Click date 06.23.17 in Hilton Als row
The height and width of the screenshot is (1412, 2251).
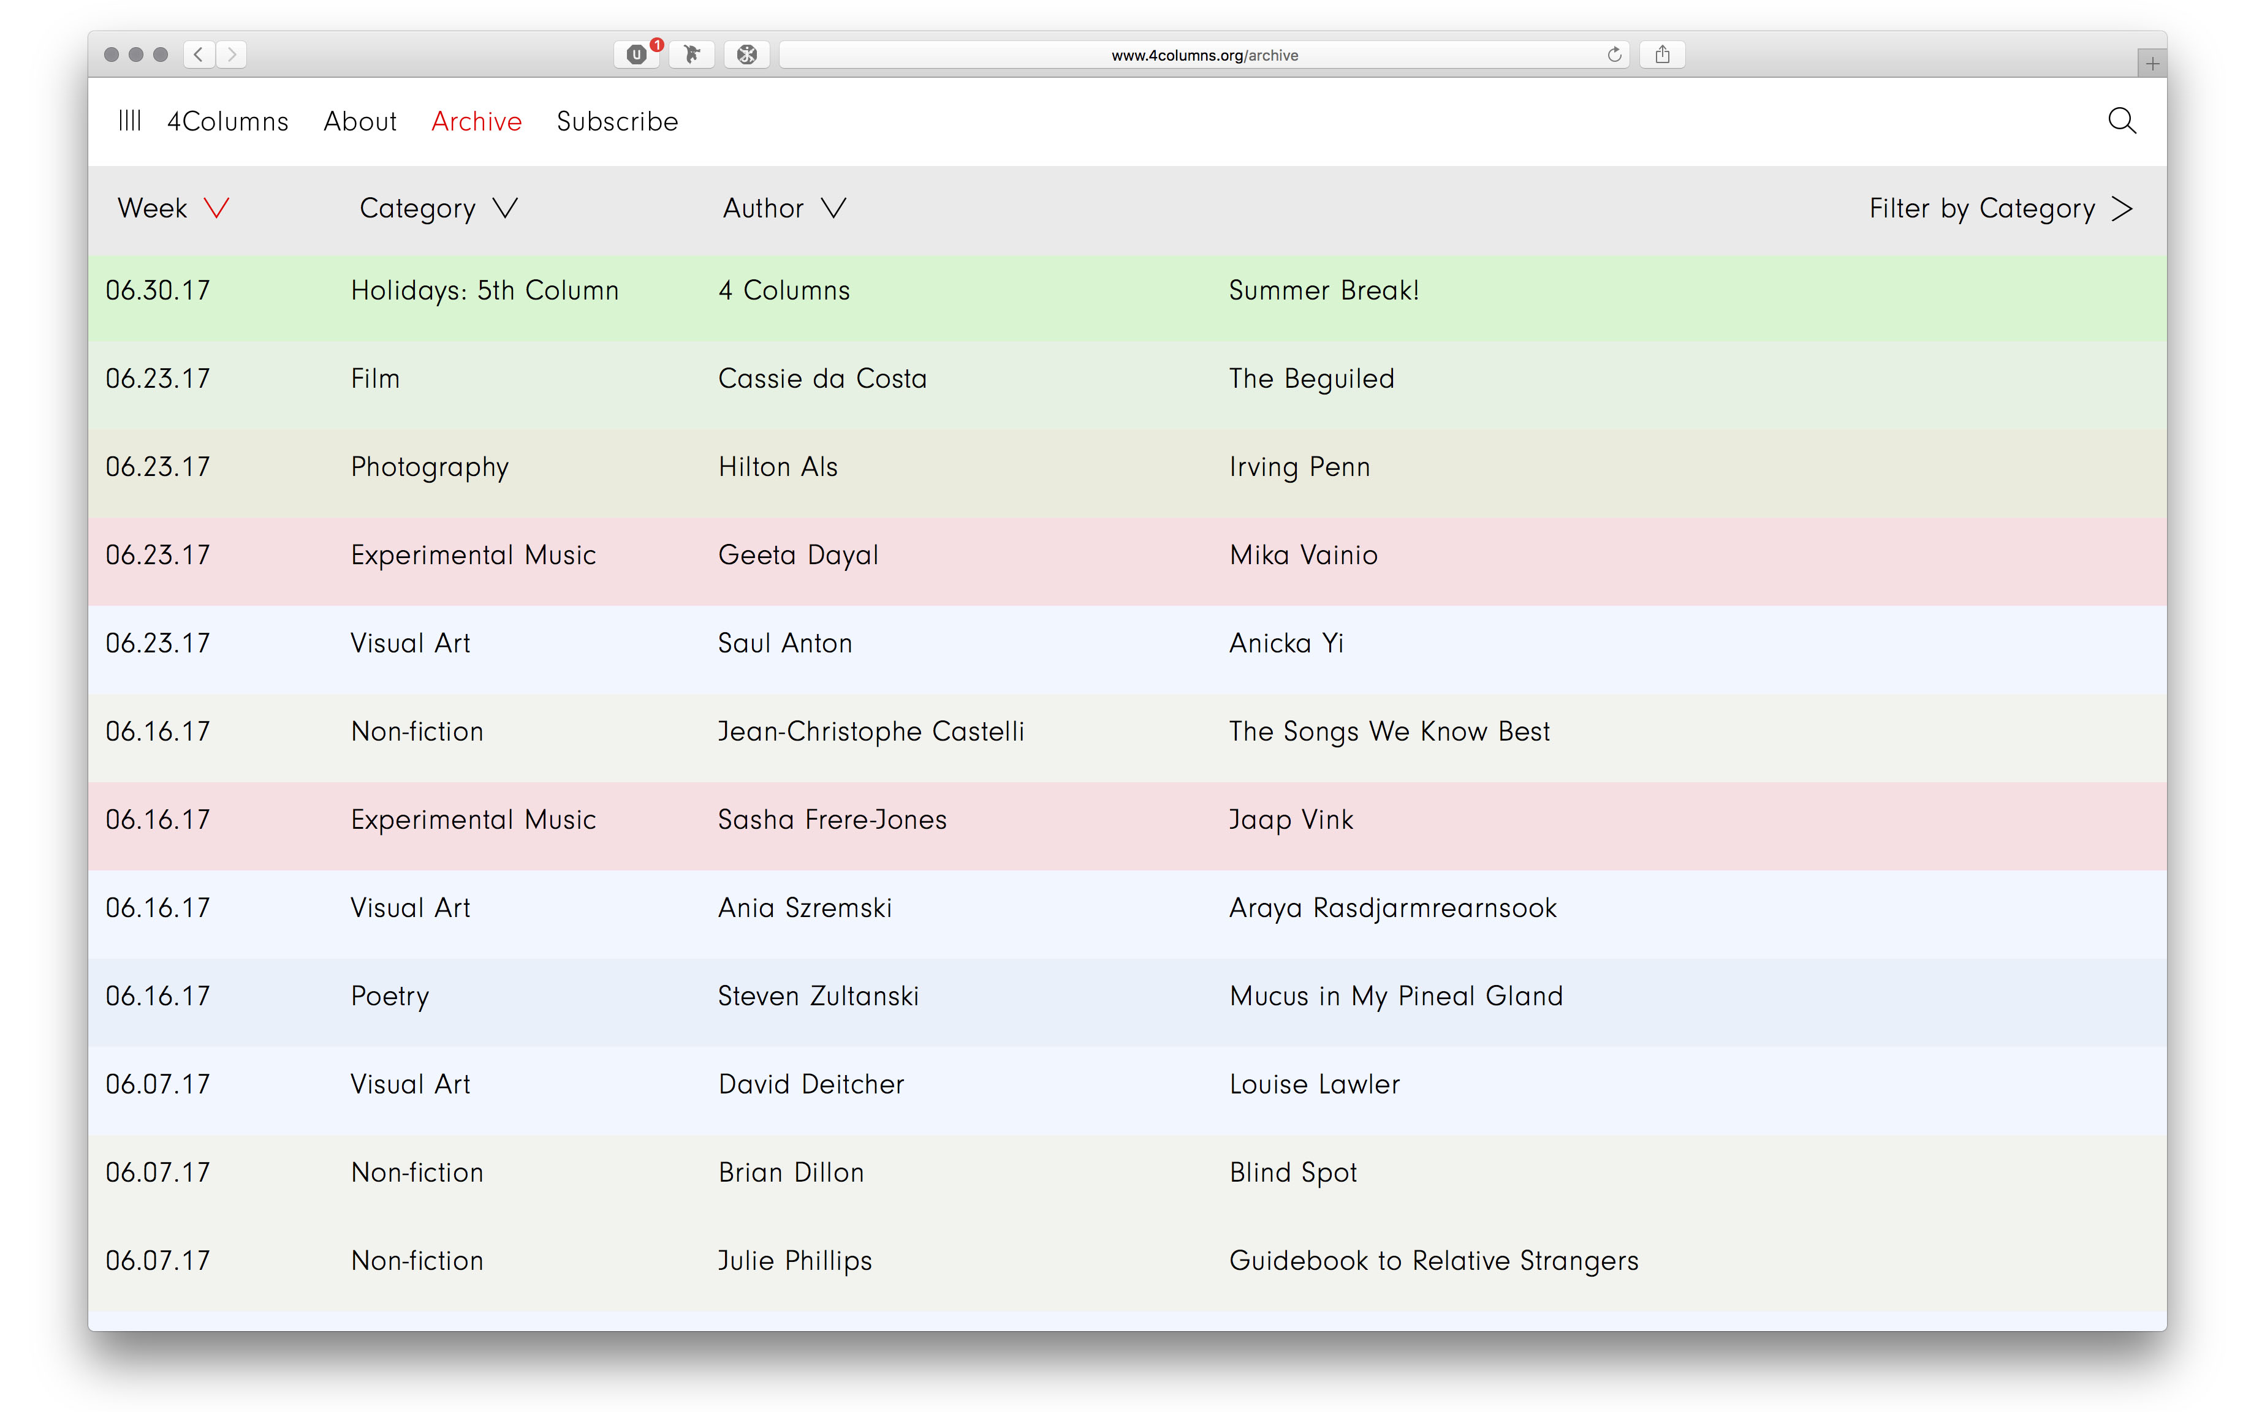tap(158, 467)
